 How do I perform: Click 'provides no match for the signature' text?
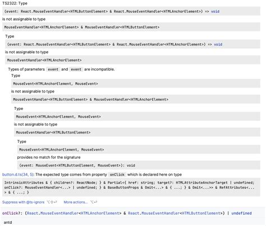(x=49, y=158)
